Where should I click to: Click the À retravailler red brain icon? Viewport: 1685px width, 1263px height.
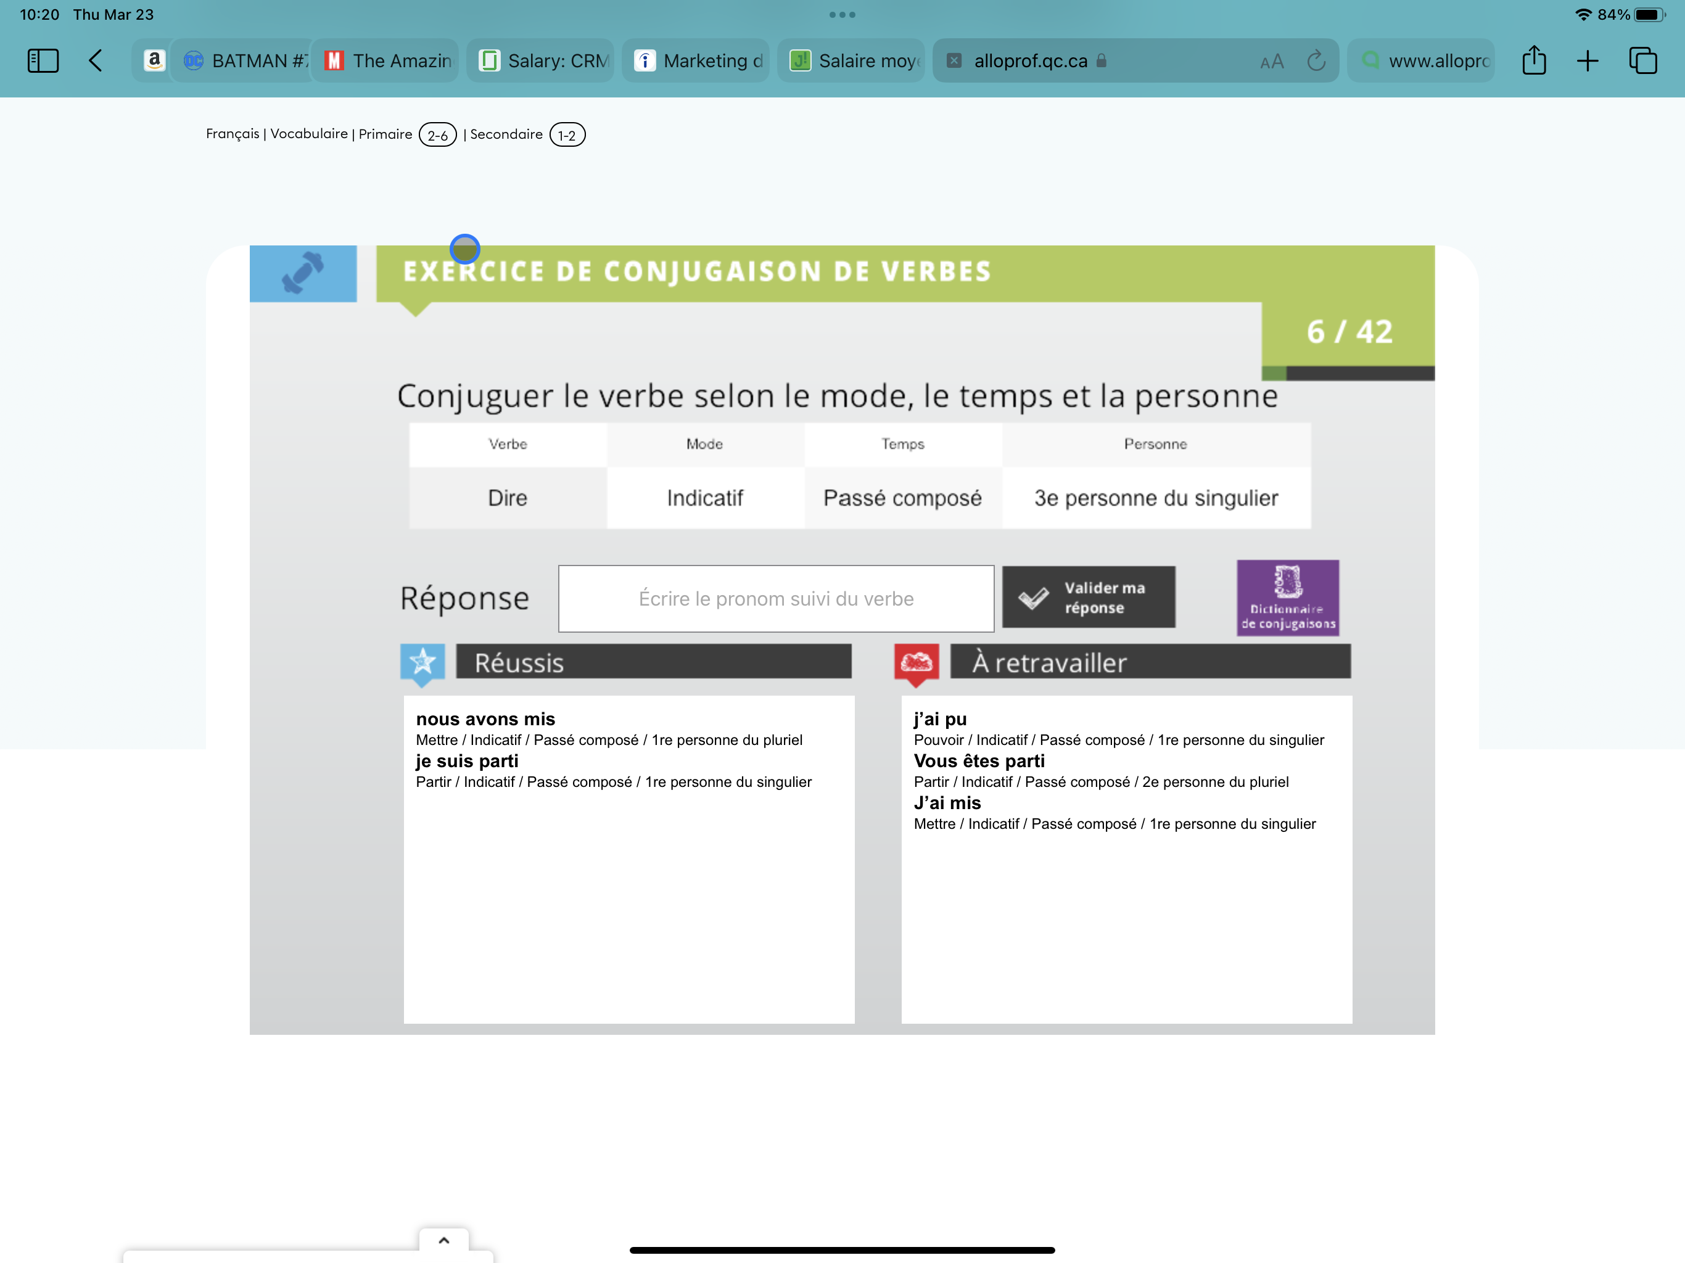[916, 662]
